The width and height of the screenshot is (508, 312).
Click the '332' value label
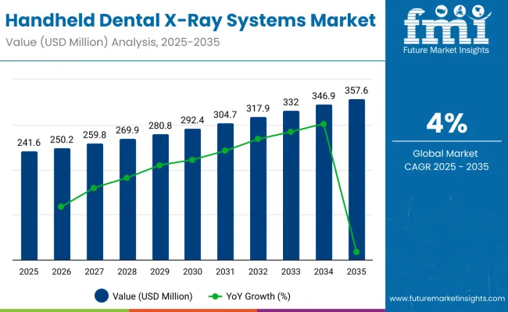click(291, 102)
